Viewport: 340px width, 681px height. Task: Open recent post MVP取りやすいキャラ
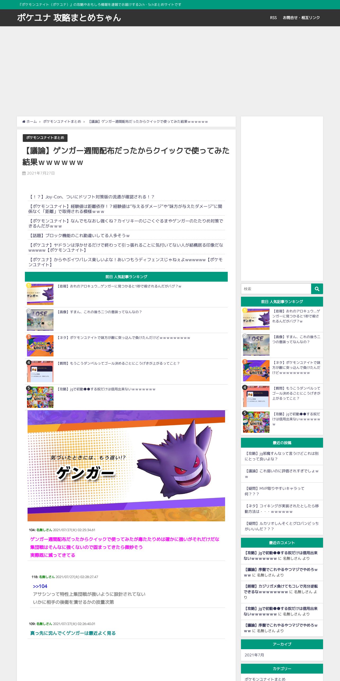tap(275, 491)
